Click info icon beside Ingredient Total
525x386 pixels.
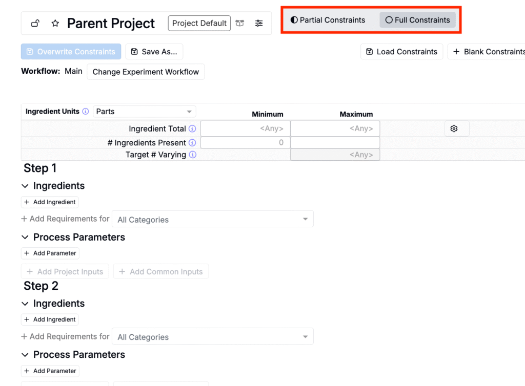pos(192,129)
